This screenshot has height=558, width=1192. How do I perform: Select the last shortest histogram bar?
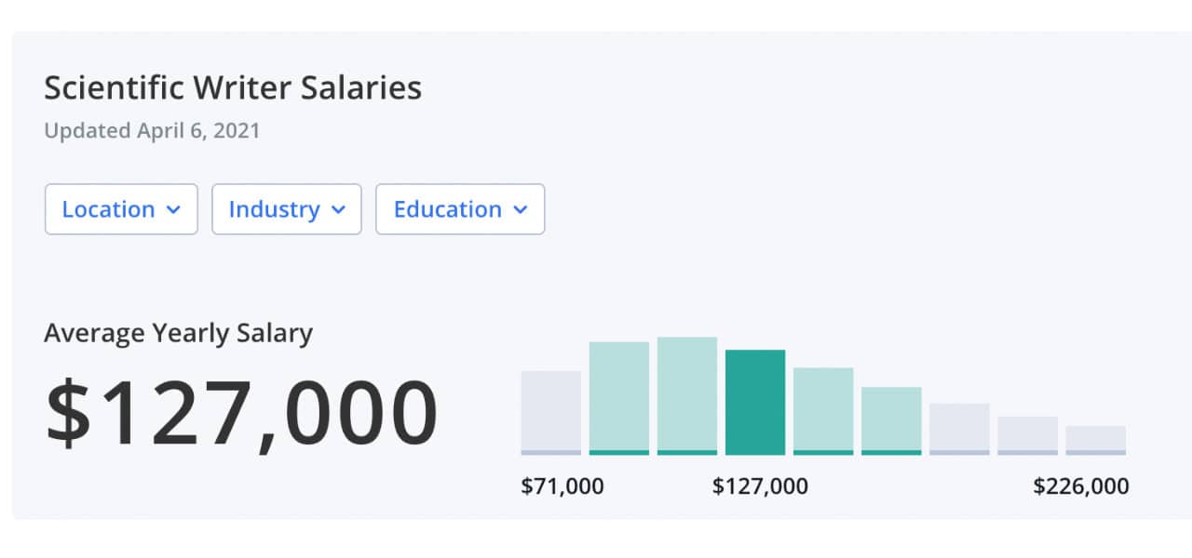pyautogui.click(x=1095, y=439)
